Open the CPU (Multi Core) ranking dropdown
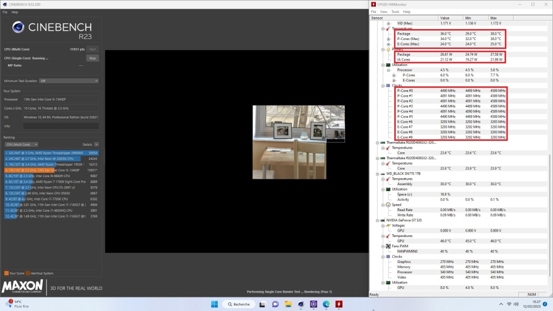553x311 pixels. 21,145
